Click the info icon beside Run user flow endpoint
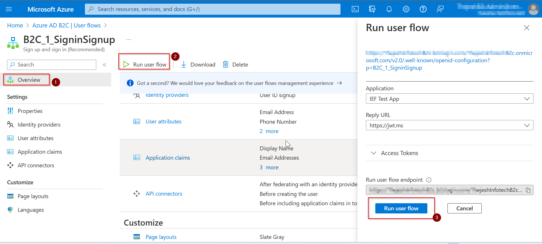The height and width of the screenshot is (244, 542). click(x=429, y=180)
